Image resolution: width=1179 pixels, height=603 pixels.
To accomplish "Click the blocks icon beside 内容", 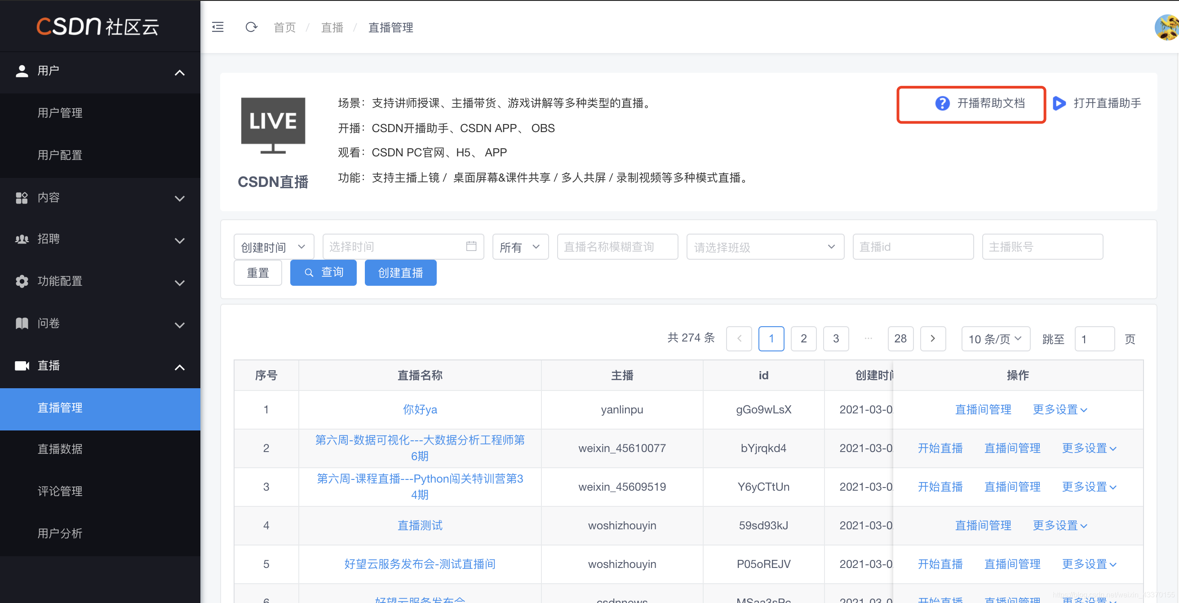I will (22, 198).
